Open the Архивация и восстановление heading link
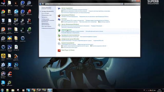 click(x=70, y=35)
